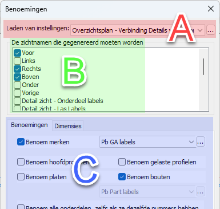This screenshot has width=220, height=209.
Task: Enable the Links view checkbox
Action: [x=17, y=61]
